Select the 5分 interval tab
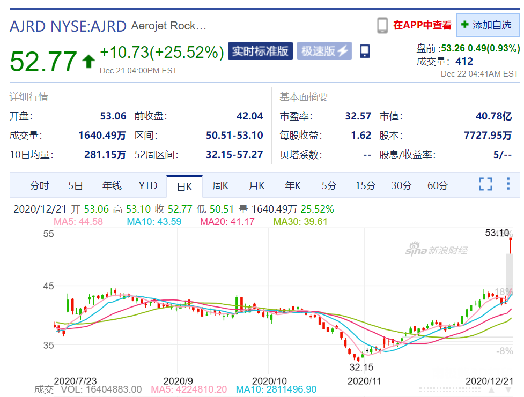The image size is (524, 397). coord(329,185)
